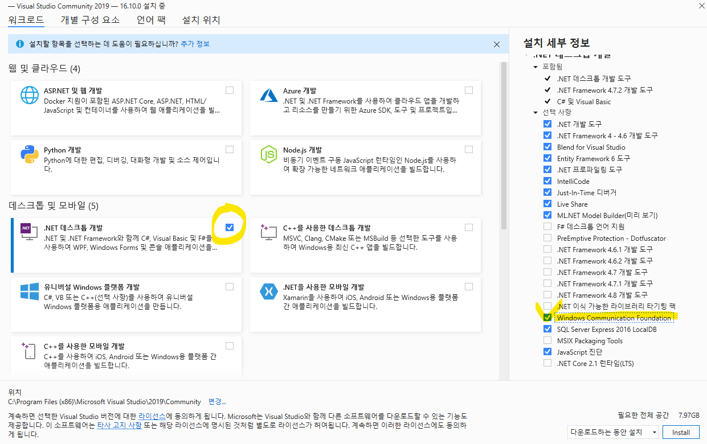Switch to the 언어 팩 tab
The width and height of the screenshot is (707, 444).
[x=151, y=20]
